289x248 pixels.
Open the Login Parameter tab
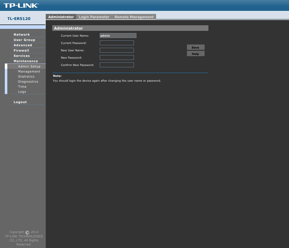[x=94, y=17]
